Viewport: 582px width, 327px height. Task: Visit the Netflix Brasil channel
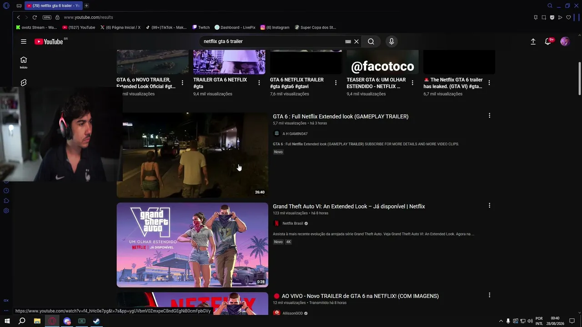293,223
